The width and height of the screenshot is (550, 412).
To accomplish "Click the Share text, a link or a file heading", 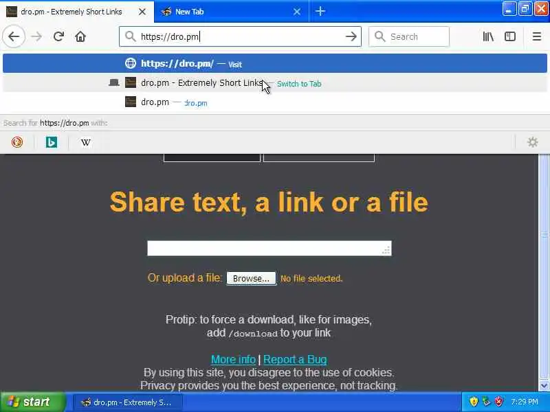I will tap(269, 203).
